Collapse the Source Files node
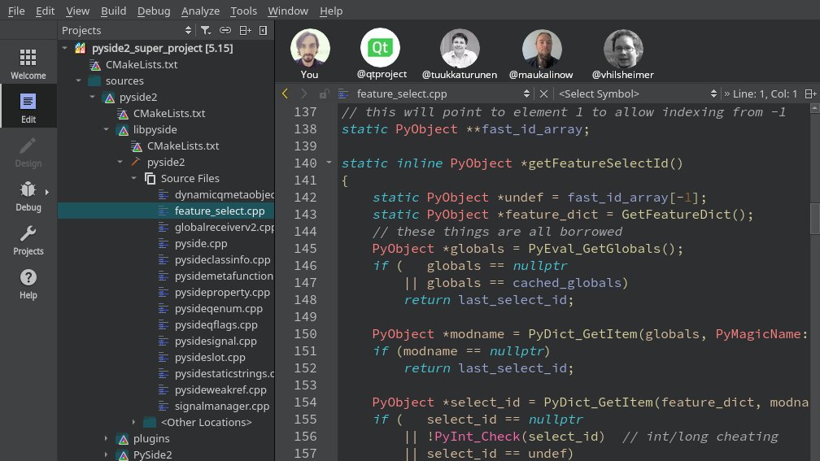 tap(134, 178)
